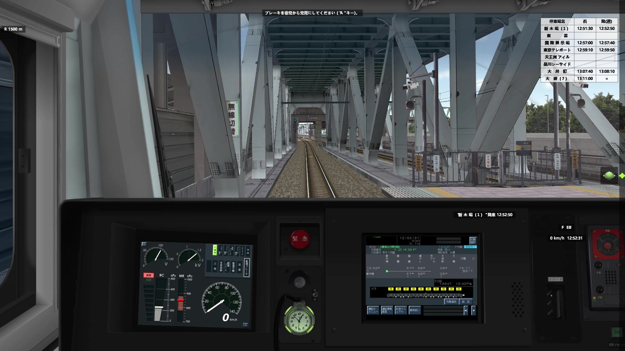This screenshot has width=625, height=351.
Task: Click the green gem icon at right edge
Action: [x=609, y=176]
